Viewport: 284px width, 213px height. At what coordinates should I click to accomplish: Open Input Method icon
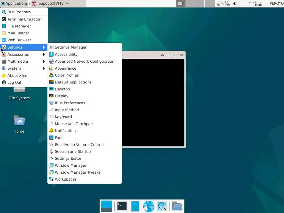pos(51,110)
